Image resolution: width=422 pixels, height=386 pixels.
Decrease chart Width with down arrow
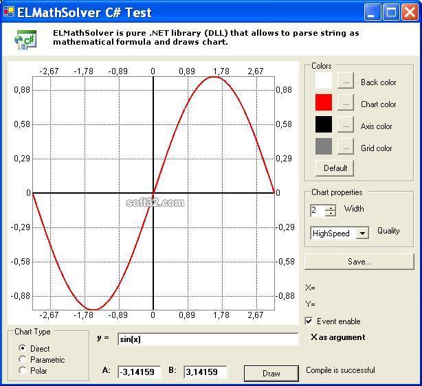pos(330,214)
